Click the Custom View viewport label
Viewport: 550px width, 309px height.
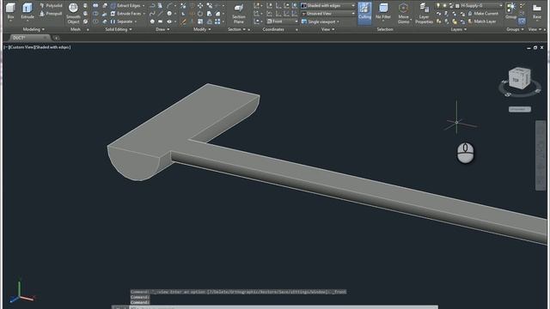[x=21, y=47]
